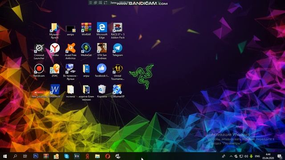Open Yandex browser from the taskbar
Screen dimensions: 285x160
(87, 156)
